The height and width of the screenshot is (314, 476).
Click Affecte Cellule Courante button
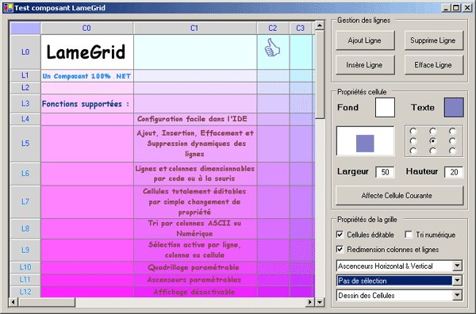click(399, 196)
